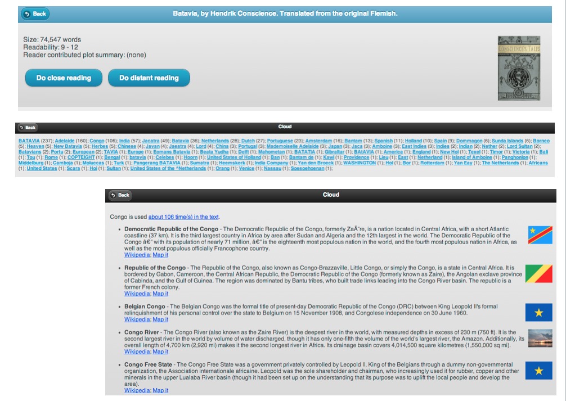This screenshot has width=566, height=401.
Task: Click 'Map it' under the Congo River entry
Action: 160,352
